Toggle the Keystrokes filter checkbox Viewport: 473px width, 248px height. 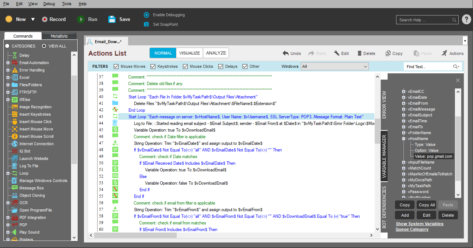point(153,67)
